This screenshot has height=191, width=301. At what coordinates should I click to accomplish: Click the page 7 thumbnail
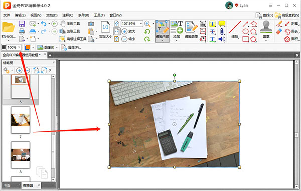point(21,120)
